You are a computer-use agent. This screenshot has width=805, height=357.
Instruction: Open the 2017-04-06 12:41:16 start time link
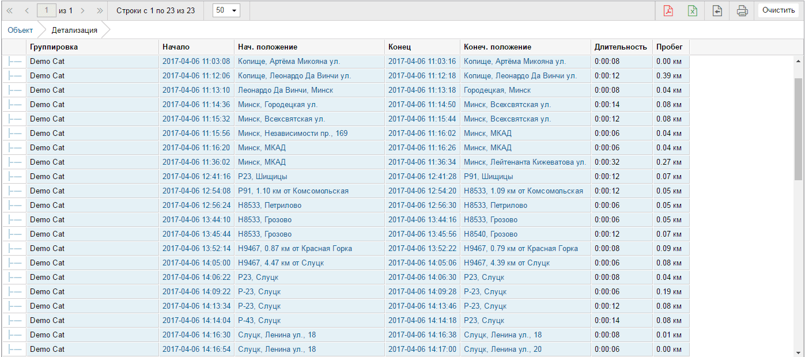[x=196, y=176]
